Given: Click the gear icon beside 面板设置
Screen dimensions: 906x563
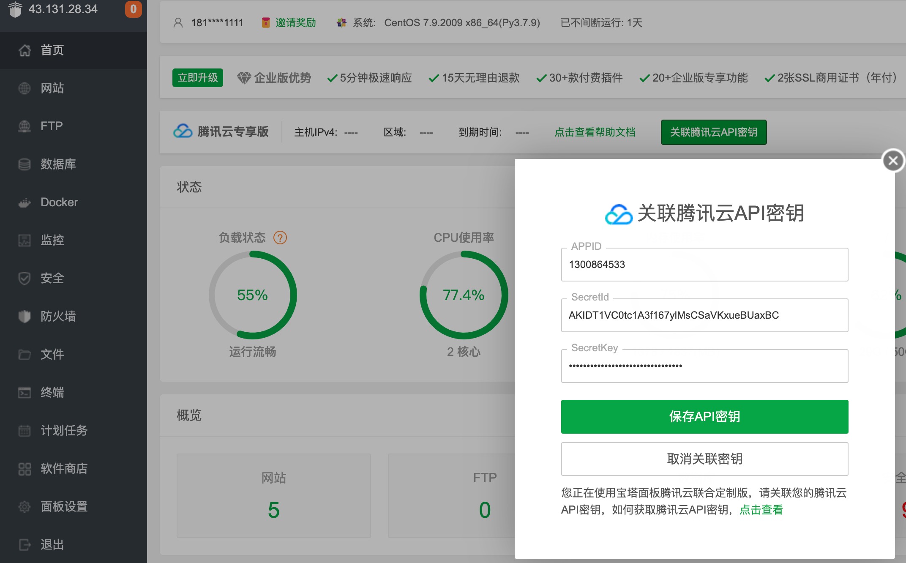Looking at the screenshot, I should [x=25, y=507].
